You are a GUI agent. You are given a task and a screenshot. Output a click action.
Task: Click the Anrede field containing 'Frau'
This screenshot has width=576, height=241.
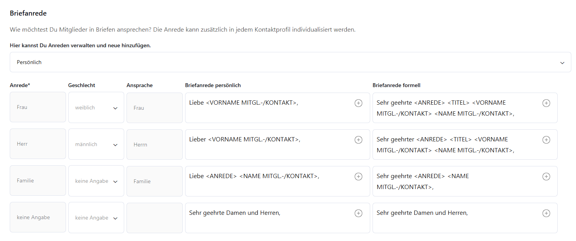click(x=38, y=107)
